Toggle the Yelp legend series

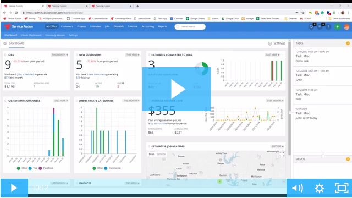point(33,168)
